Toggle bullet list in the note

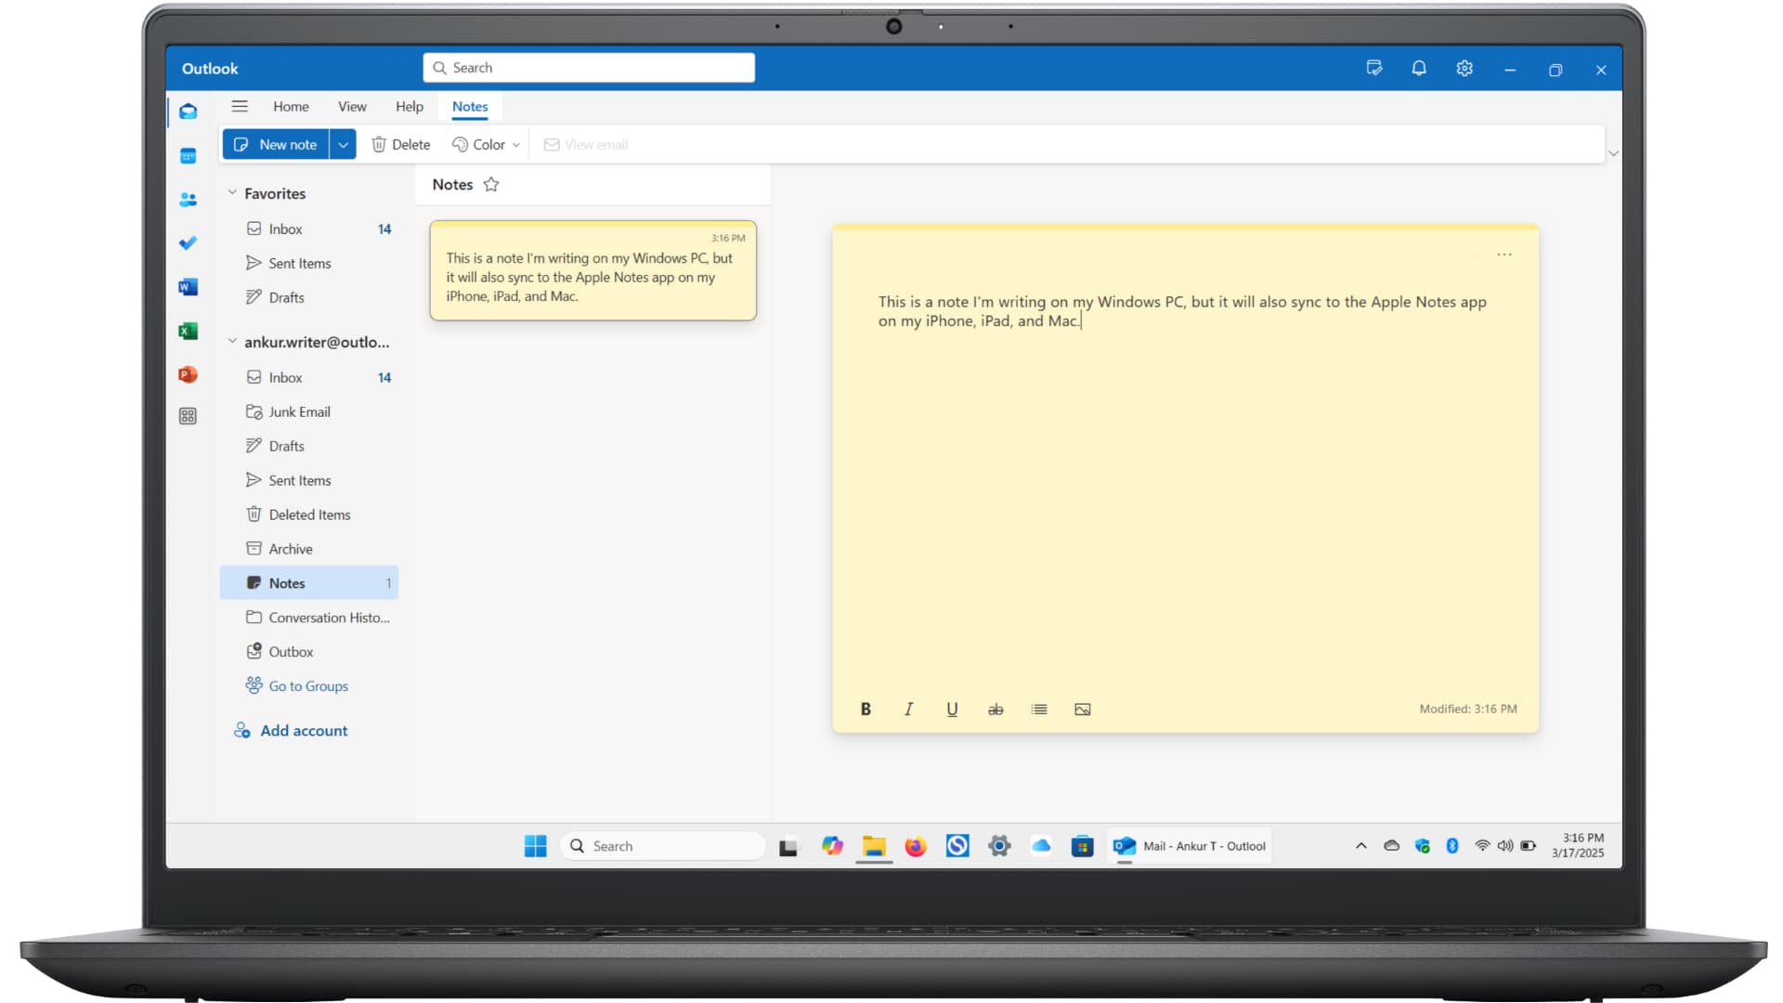pos(1039,709)
